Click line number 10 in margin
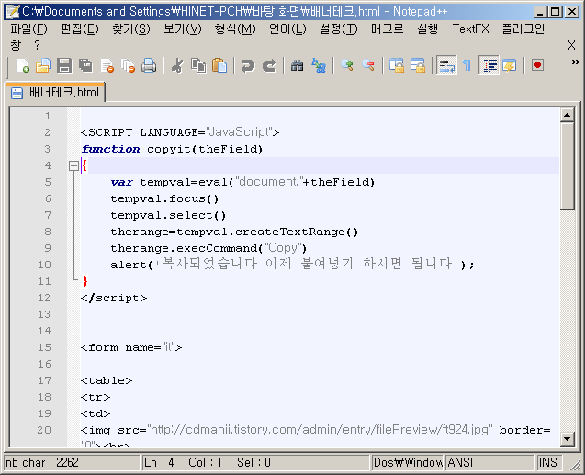585x475 pixels. pyautogui.click(x=44, y=265)
